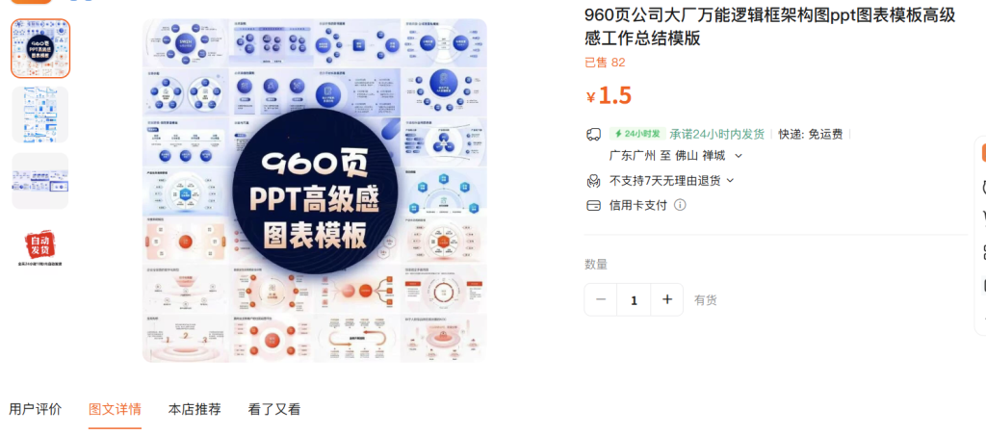
Task: Go to the 看了又看 tab
Action: click(274, 410)
